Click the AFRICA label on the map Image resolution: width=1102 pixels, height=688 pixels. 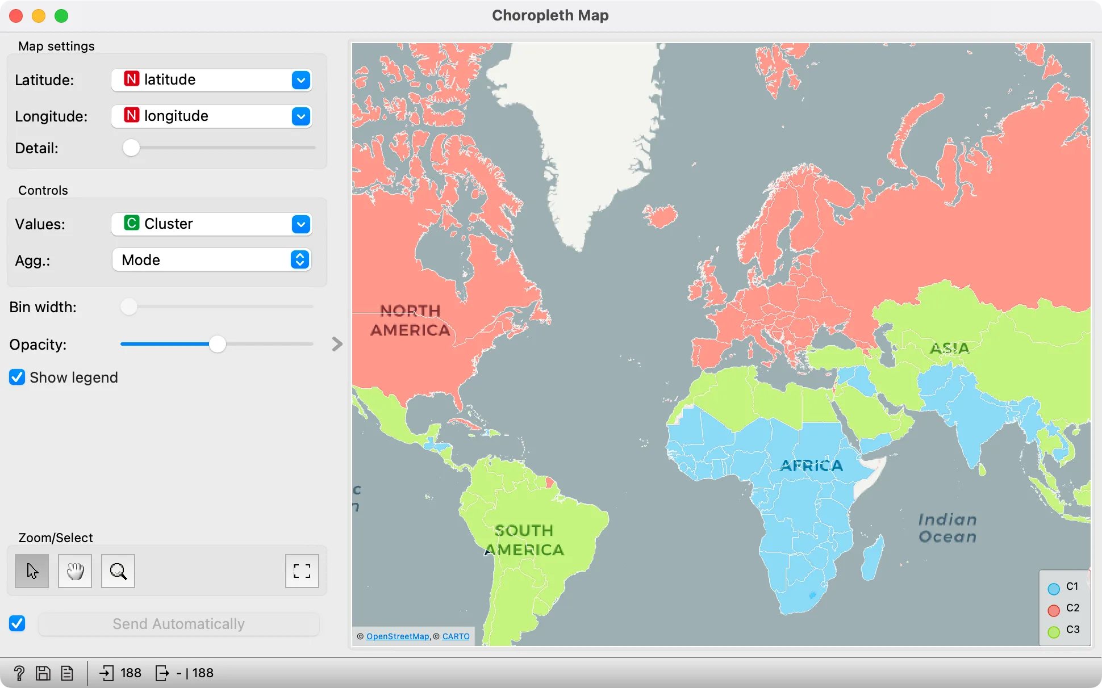(x=811, y=466)
